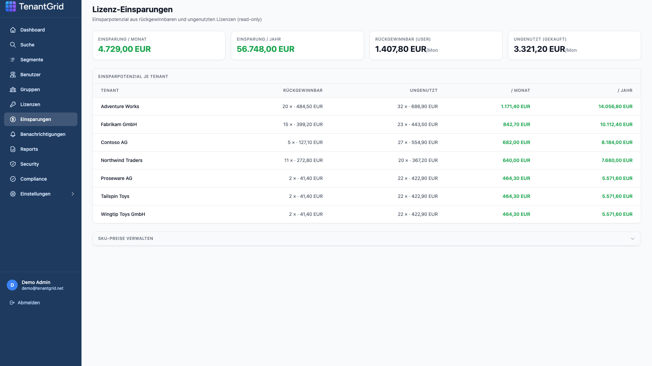Screen dimensions: 652x366
Task: Click the Ungenutzt column header
Action: coord(424,90)
